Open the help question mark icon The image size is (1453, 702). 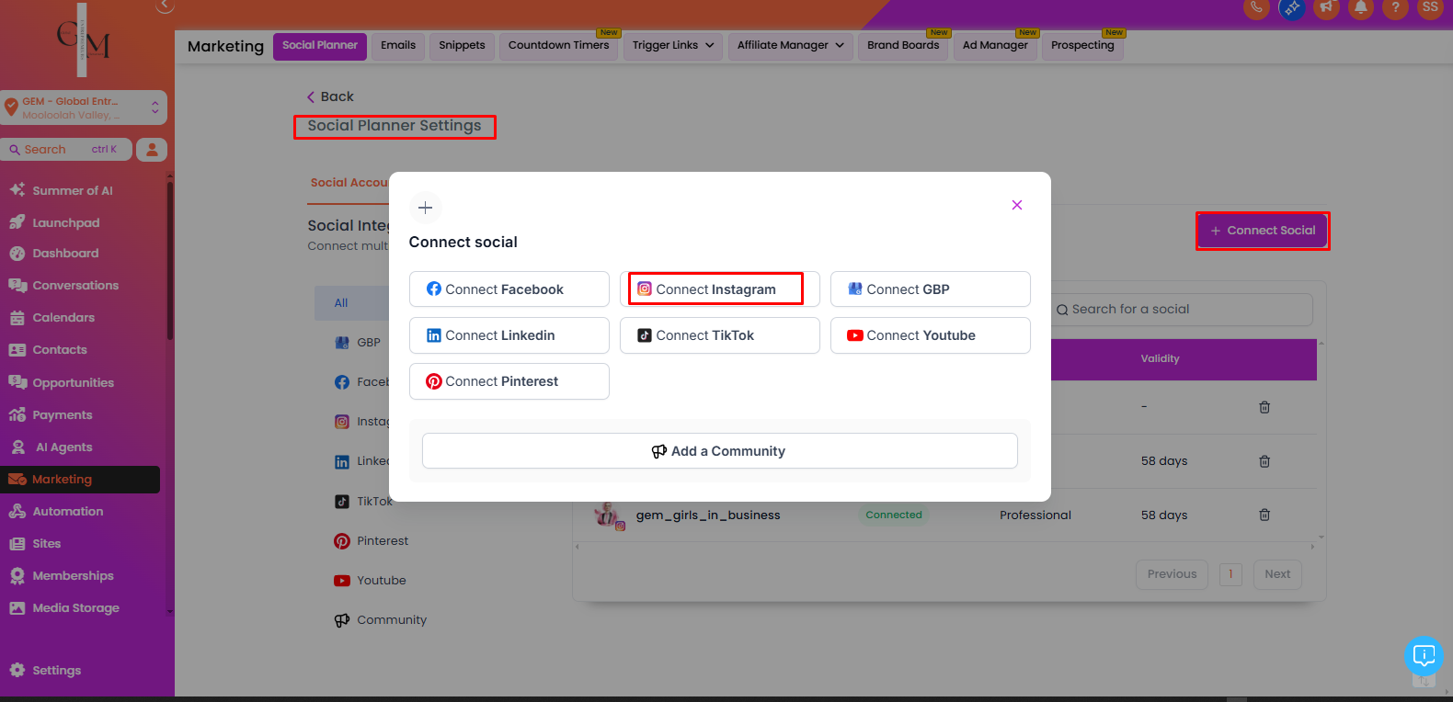pyautogui.click(x=1395, y=6)
